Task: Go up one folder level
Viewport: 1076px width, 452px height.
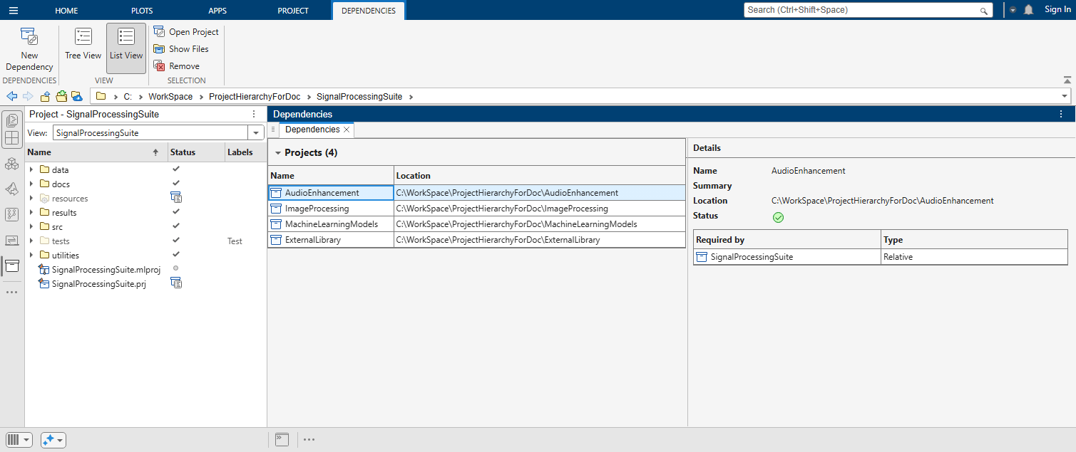Action: pyautogui.click(x=45, y=96)
